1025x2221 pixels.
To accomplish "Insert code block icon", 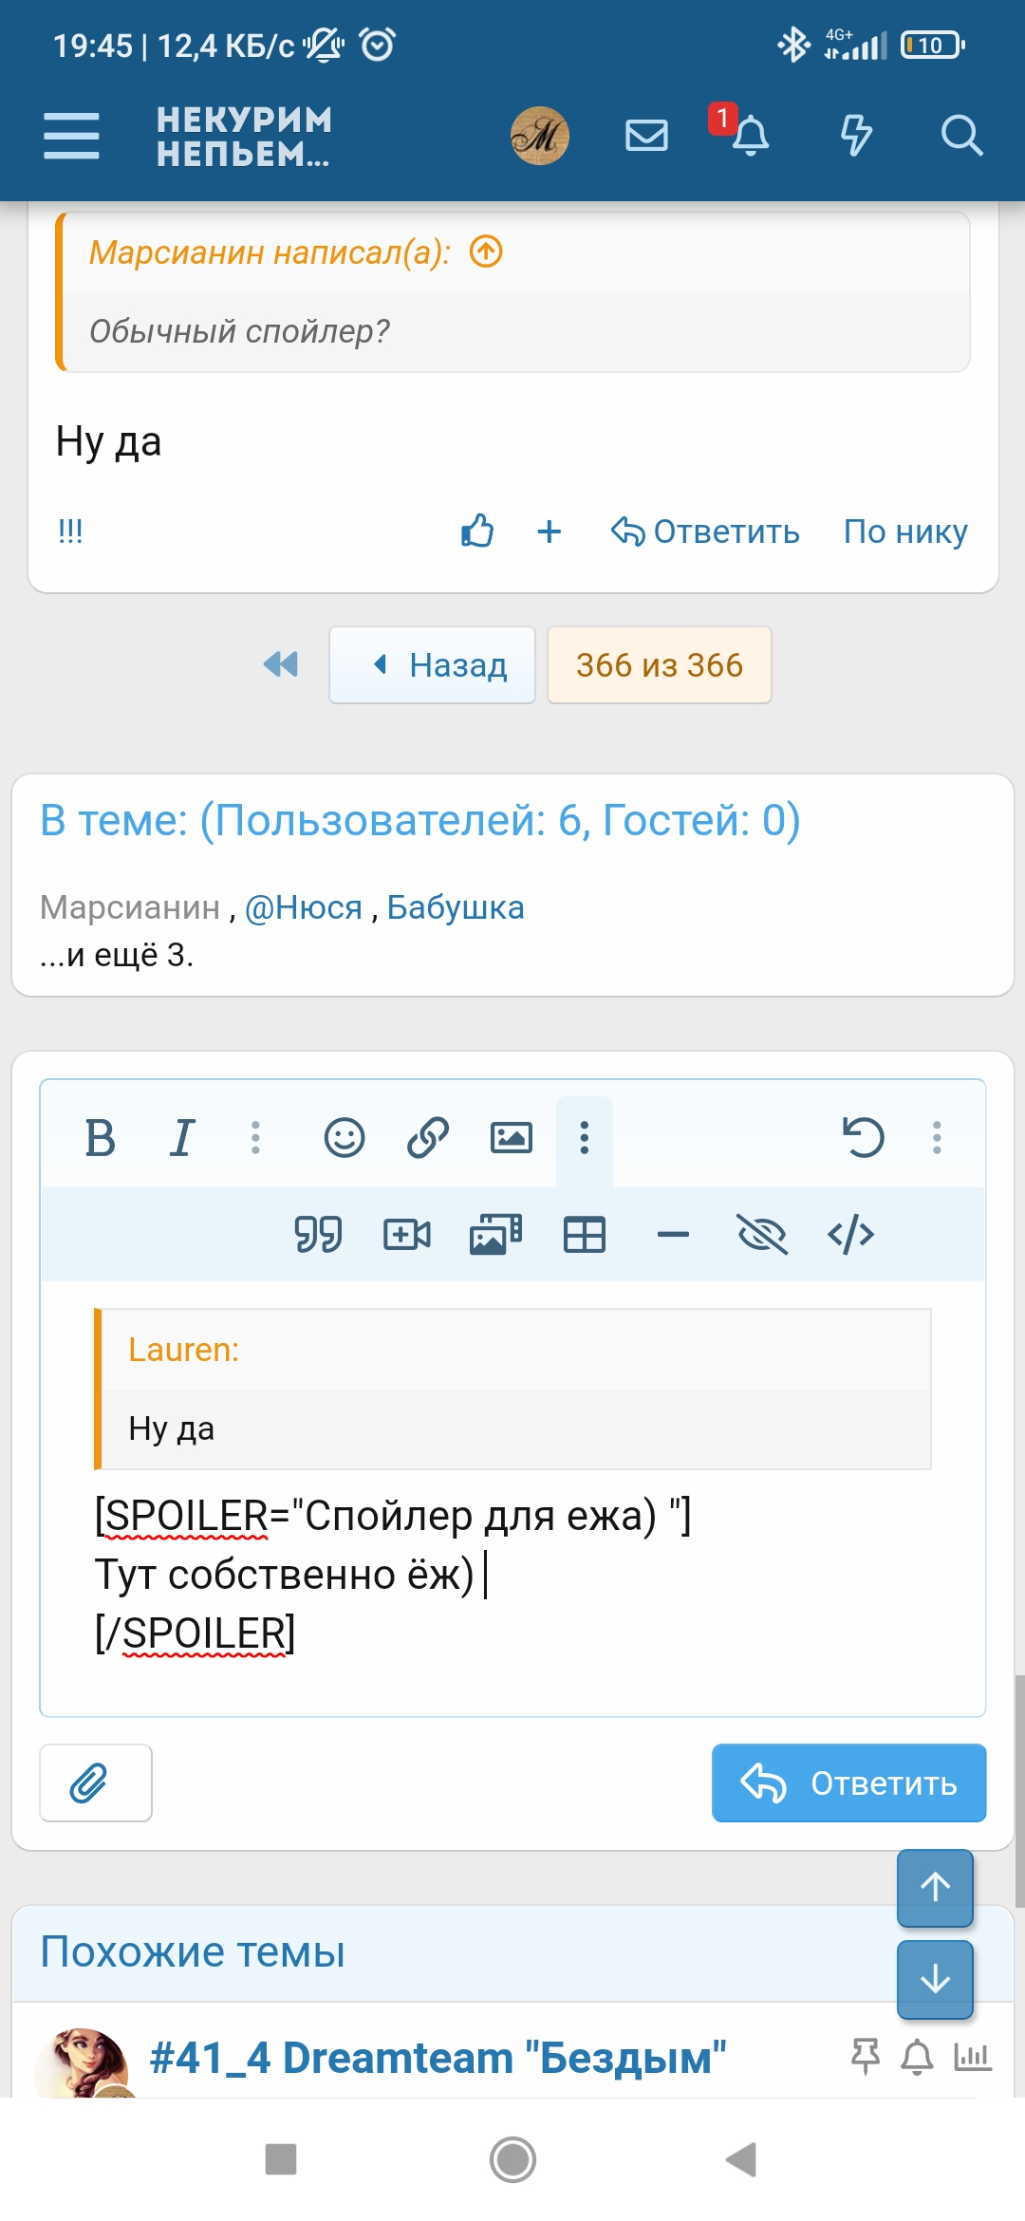I will (850, 1235).
